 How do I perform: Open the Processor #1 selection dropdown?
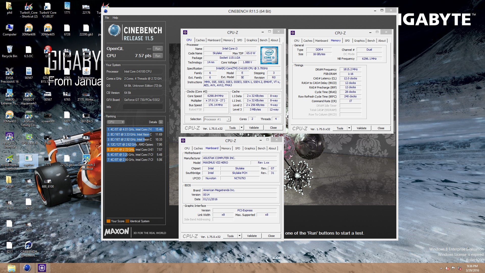tap(217, 119)
